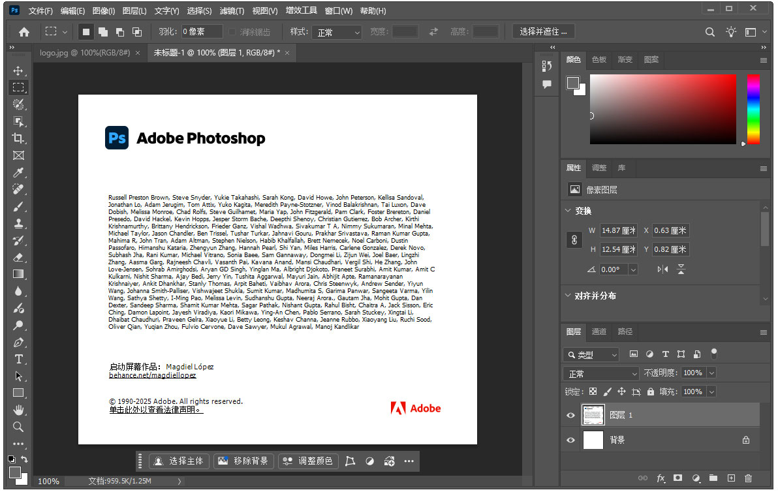Hide the 背景 layer
The image size is (778, 492).
click(x=570, y=440)
